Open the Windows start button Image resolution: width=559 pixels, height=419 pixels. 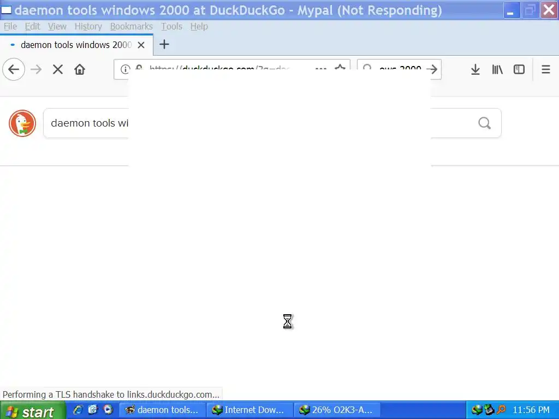coord(33,411)
